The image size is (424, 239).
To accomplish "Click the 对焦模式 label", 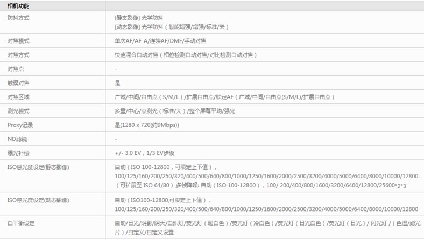I will coord(18,41).
